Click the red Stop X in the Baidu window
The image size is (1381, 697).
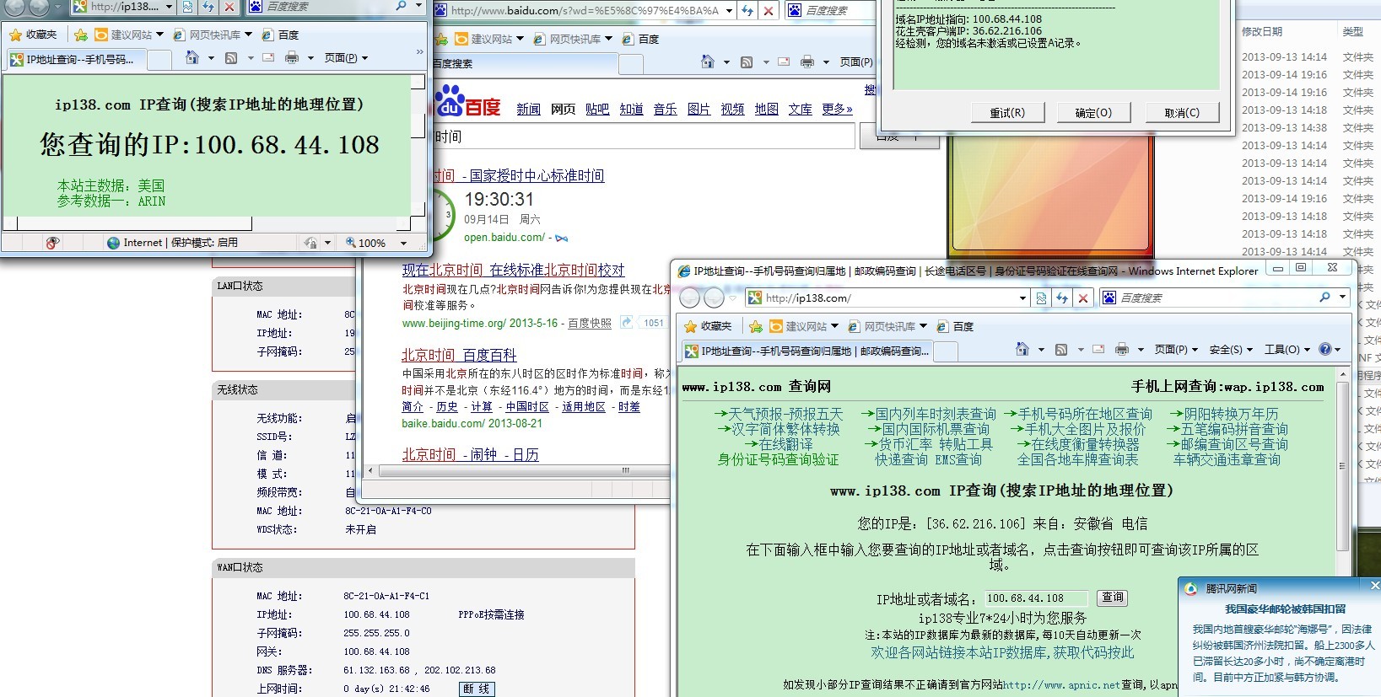pos(769,11)
